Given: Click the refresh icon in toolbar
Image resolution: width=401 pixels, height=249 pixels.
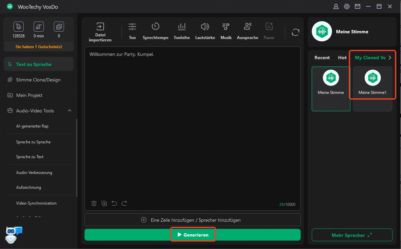Looking at the screenshot, I should (296, 32).
